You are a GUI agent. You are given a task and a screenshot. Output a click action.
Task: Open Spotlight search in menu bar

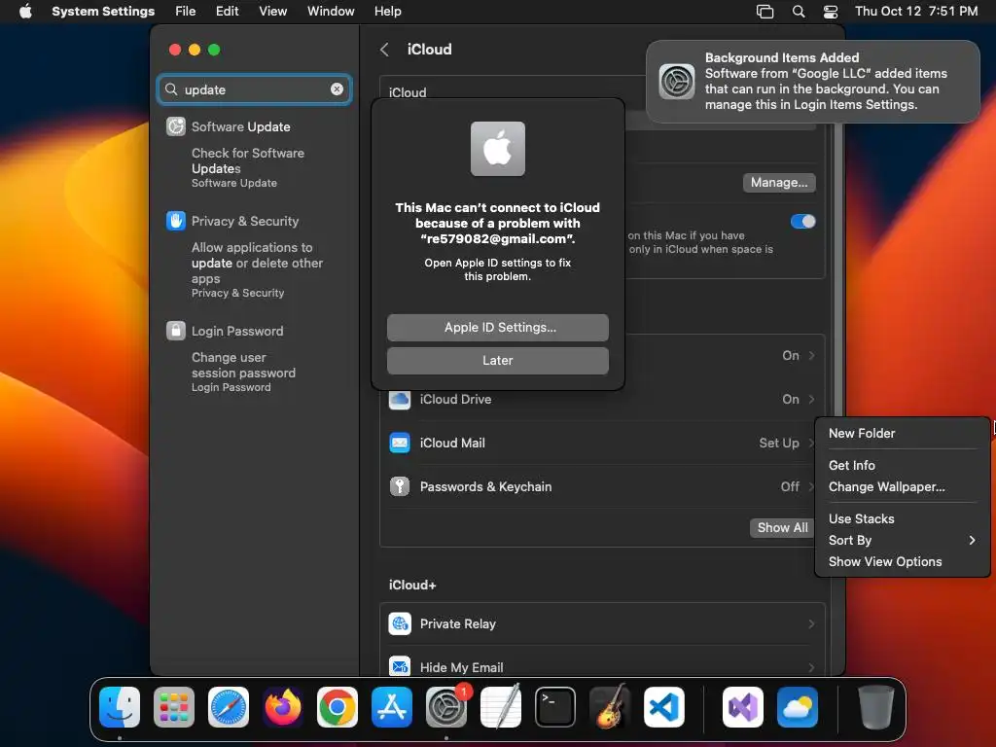(x=799, y=11)
